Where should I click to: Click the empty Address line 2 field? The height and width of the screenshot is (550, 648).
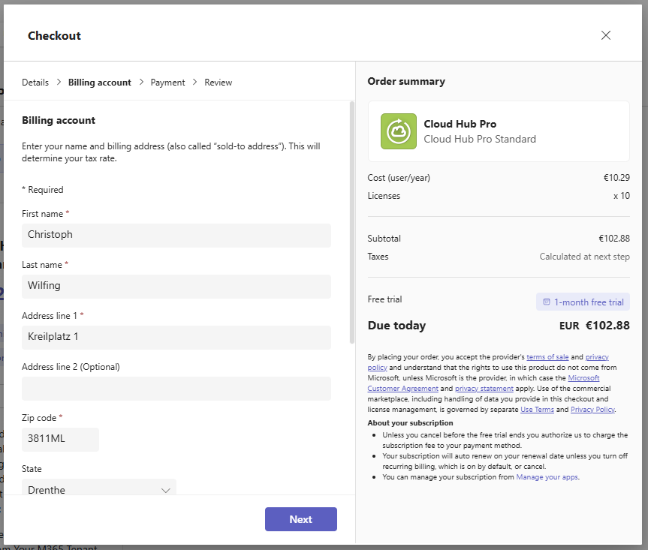176,389
